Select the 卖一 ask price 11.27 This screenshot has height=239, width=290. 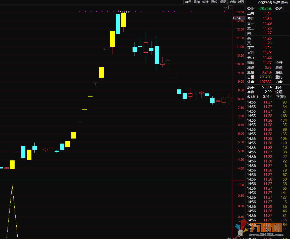[267, 33]
